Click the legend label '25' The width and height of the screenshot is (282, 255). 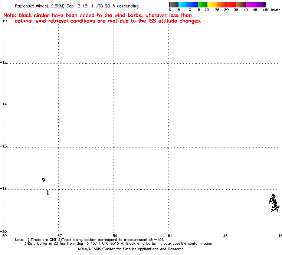coord(217,10)
